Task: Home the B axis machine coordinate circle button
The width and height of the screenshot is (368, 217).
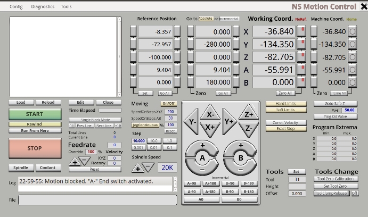Action: pyautogui.click(x=352, y=82)
